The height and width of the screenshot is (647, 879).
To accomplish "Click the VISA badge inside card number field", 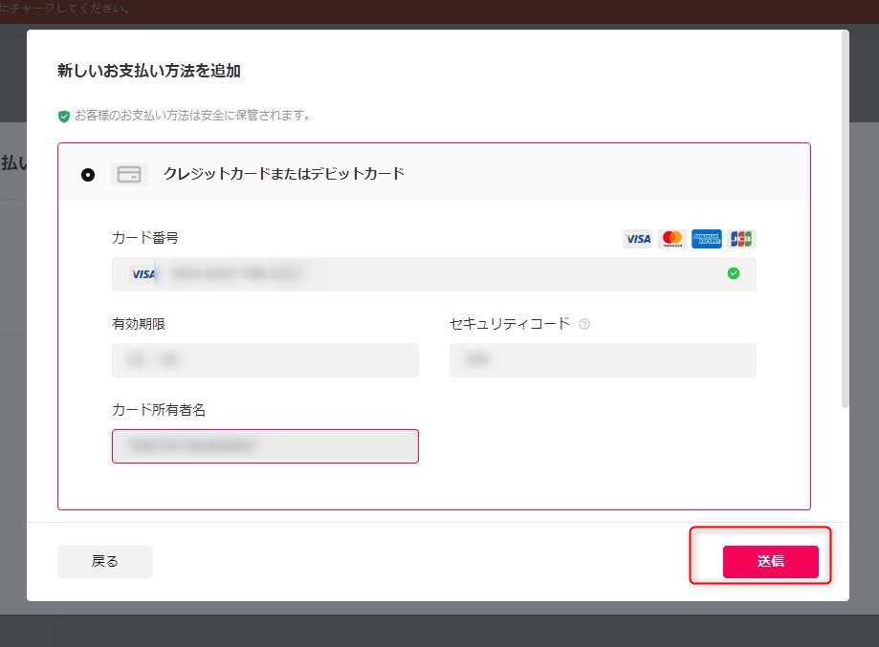I will [143, 274].
